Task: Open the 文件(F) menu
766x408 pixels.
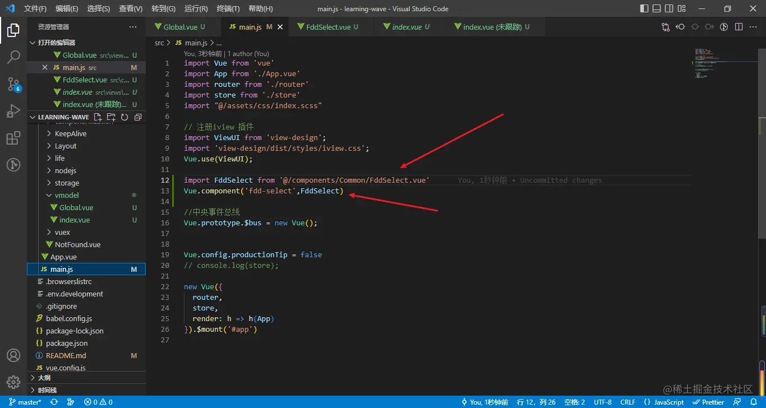Action: click(36, 8)
